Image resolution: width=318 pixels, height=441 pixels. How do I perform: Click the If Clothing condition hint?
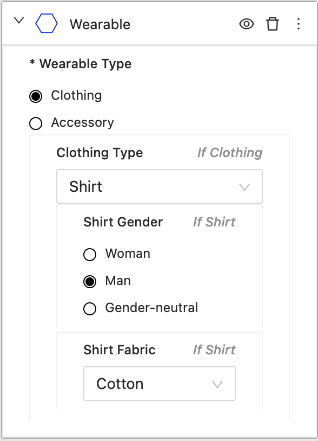(x=230, y=153)
